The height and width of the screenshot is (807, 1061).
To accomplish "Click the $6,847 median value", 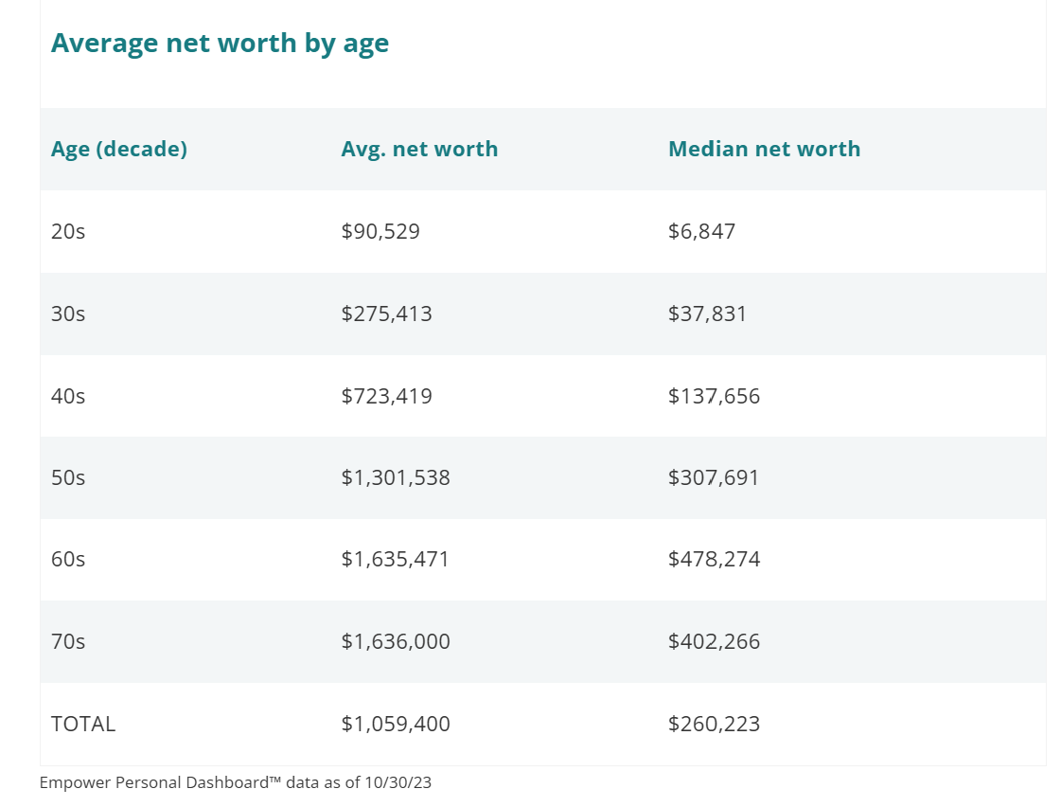I will [701, 231].
